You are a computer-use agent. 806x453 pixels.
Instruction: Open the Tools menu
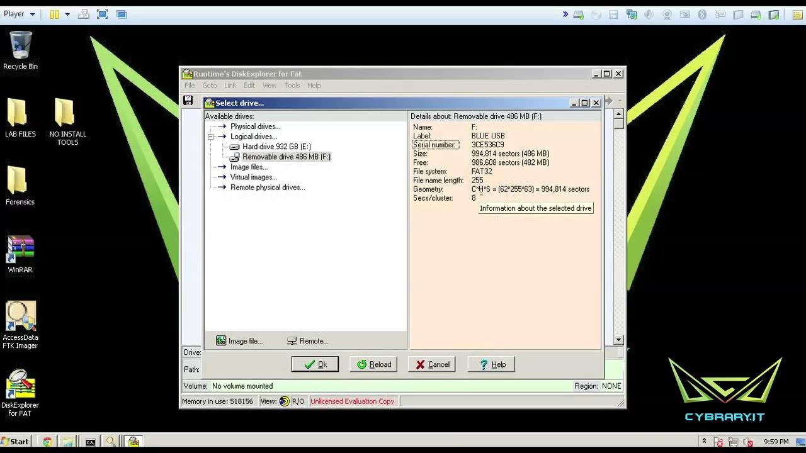(x=292, y=86)
